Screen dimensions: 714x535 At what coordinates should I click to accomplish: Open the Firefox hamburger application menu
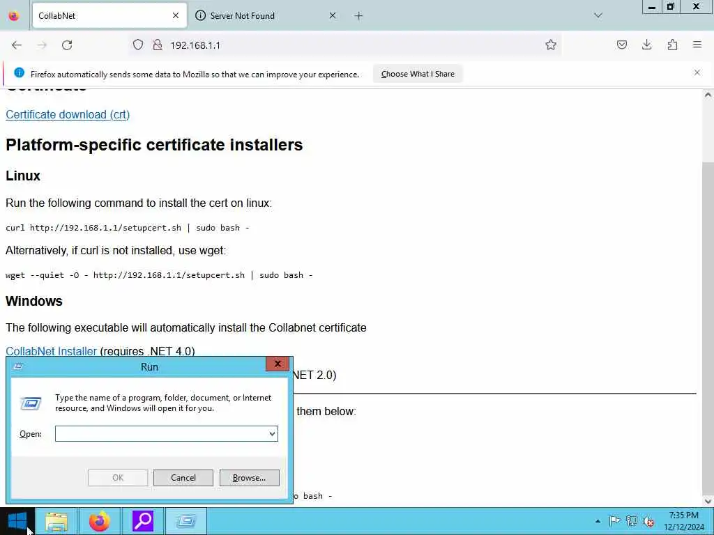(697, 45)
